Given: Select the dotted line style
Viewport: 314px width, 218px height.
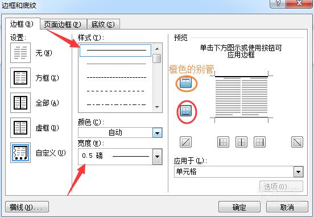Looking at the screenshot, I should (117, 64).
